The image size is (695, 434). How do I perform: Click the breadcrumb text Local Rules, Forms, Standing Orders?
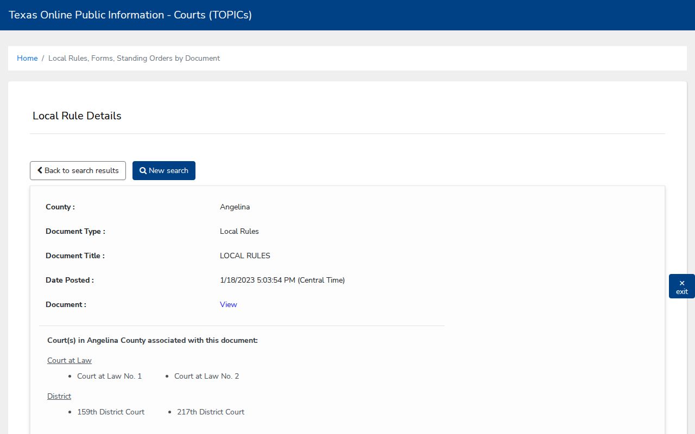134,58
